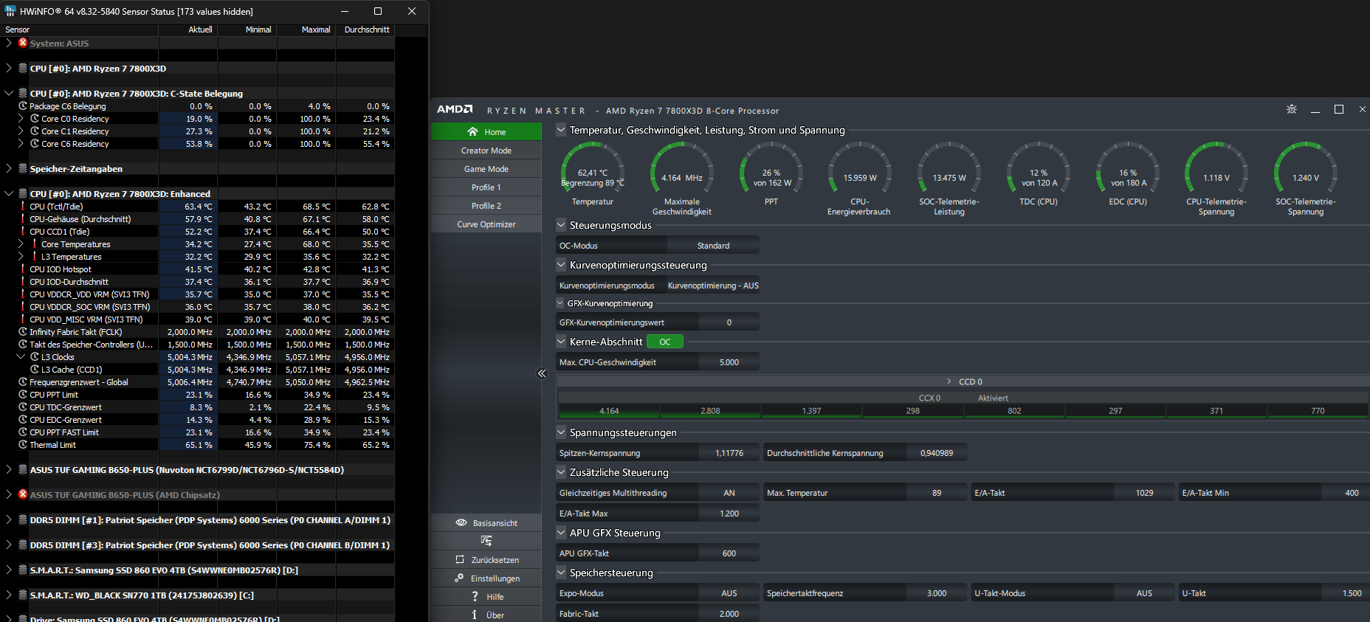The width and height of the screenshot is (1370, 622).
Task: Click the clock icon of Core C0 Residency
Action: tap(35, 118)
